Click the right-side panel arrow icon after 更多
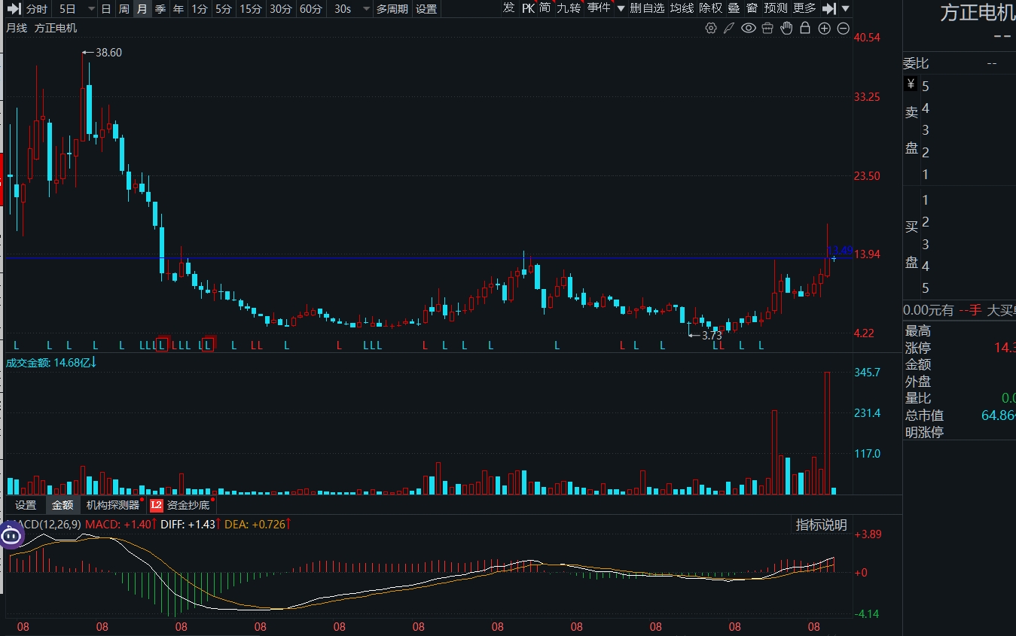Viewport: 1016px width, 636px height. point(828,9)
